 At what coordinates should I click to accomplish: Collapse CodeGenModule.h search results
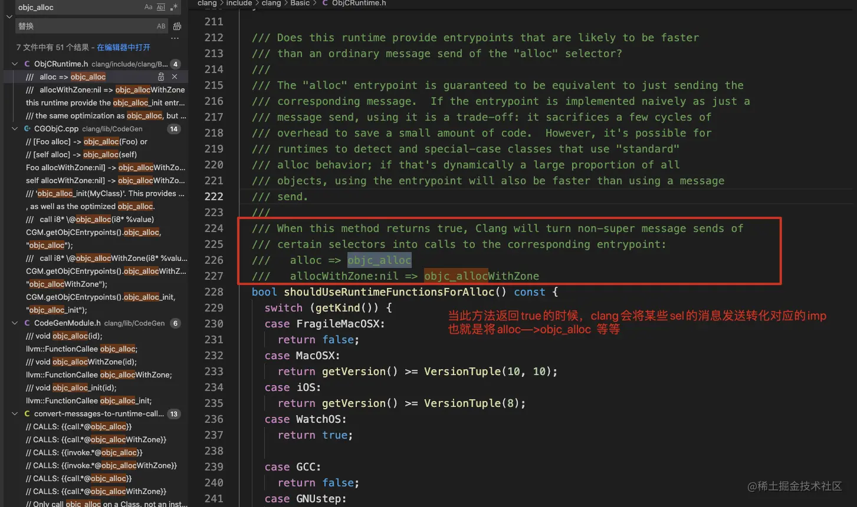15,323
